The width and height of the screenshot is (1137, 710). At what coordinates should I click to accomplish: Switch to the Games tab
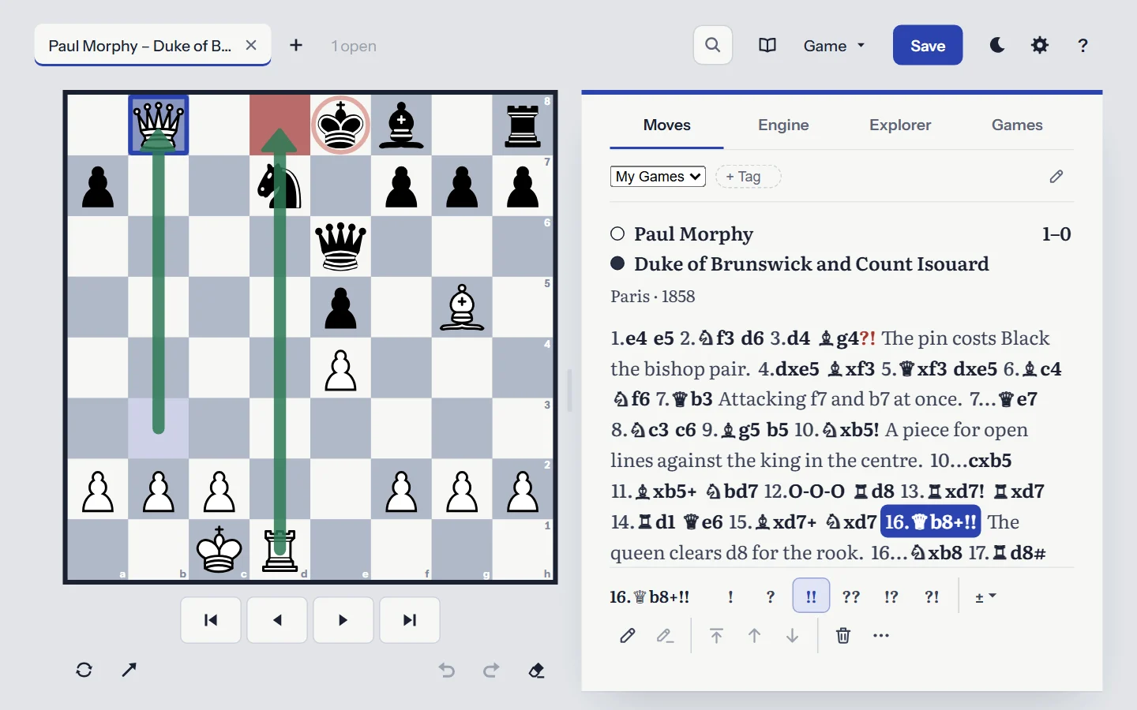coord(1017,125)
